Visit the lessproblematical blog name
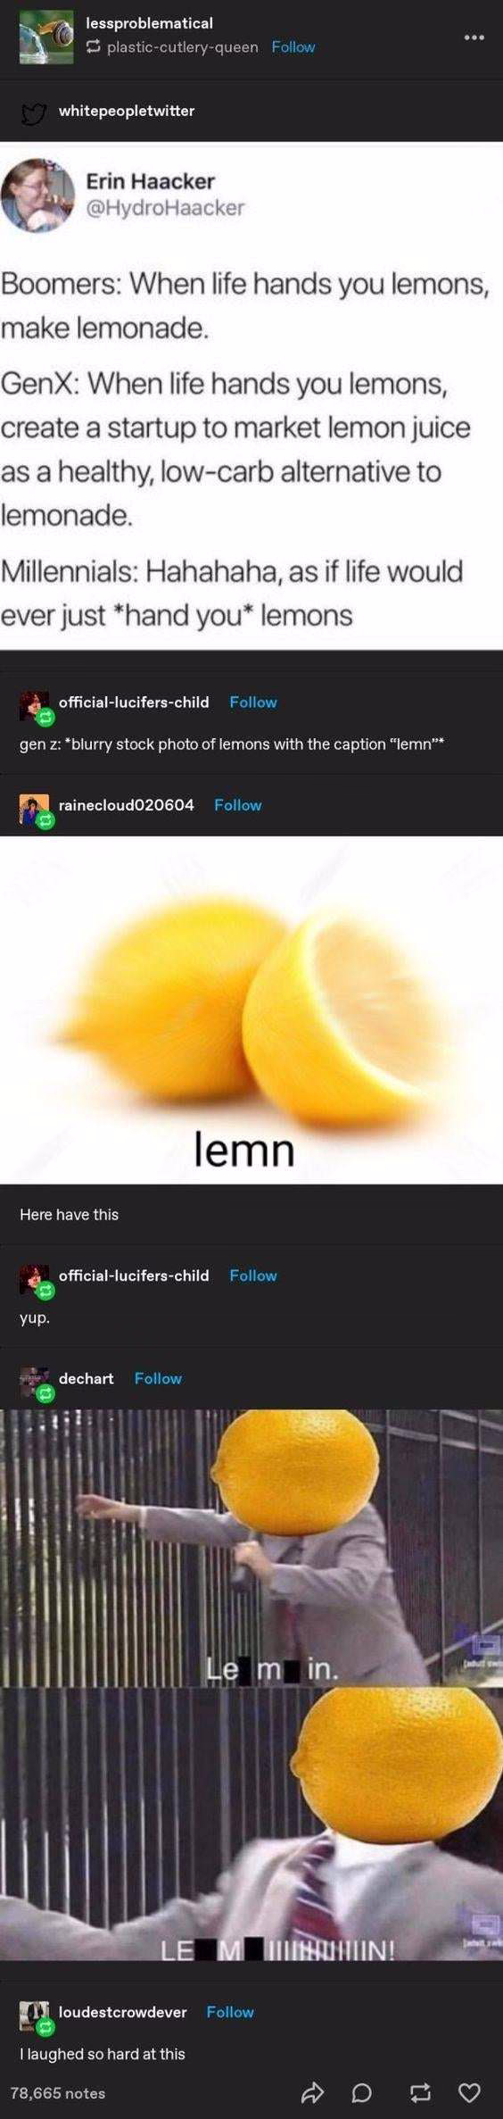Image resolution: width=503 pixels, height=2119 pixels. click(149, 23)
